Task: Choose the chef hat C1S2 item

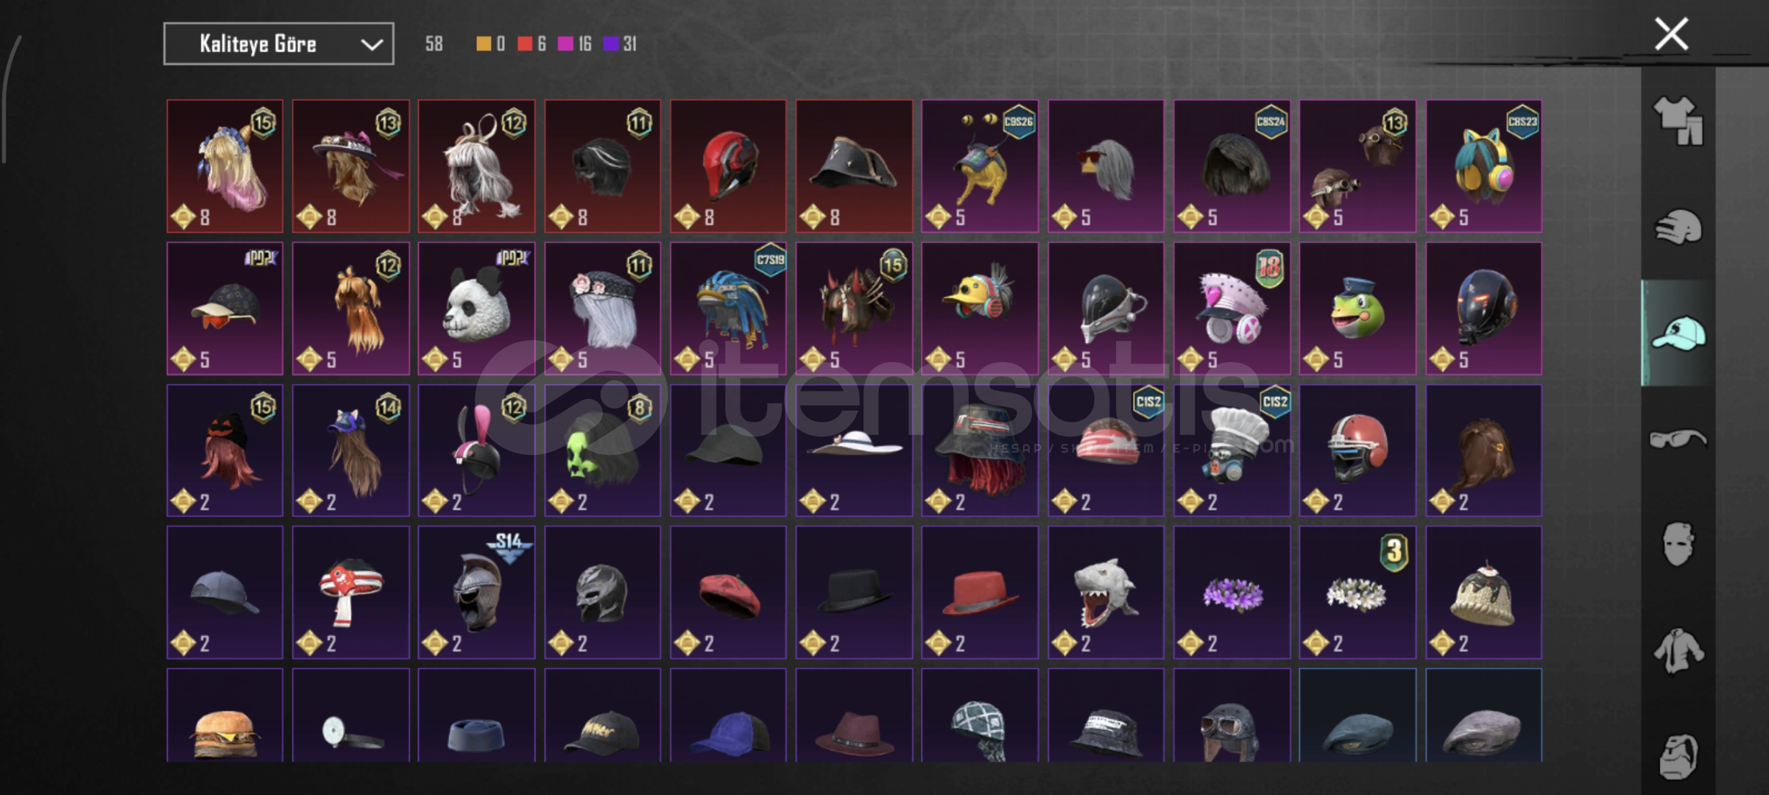Action: (1232, 451)
